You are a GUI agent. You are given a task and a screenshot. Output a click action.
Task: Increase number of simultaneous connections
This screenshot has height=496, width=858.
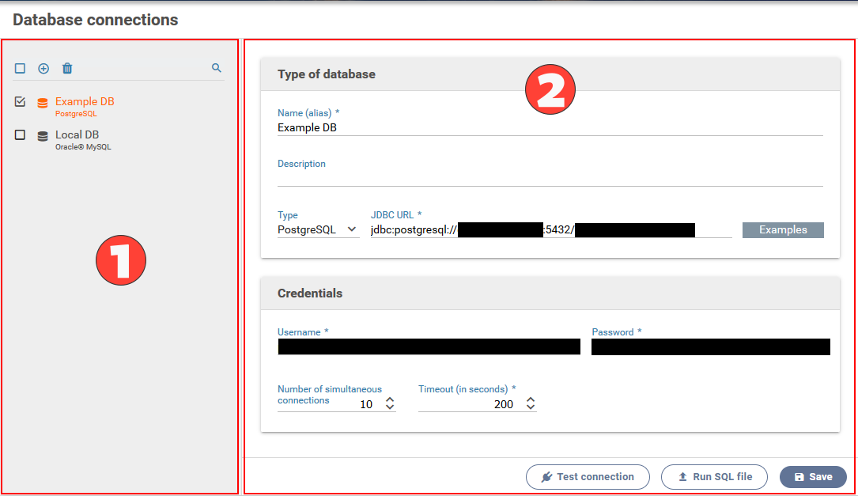pyautogui.click(x=389, y=400)
